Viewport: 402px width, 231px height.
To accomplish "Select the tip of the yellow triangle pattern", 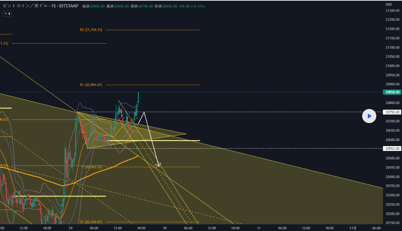I will (x=186, y=134).
